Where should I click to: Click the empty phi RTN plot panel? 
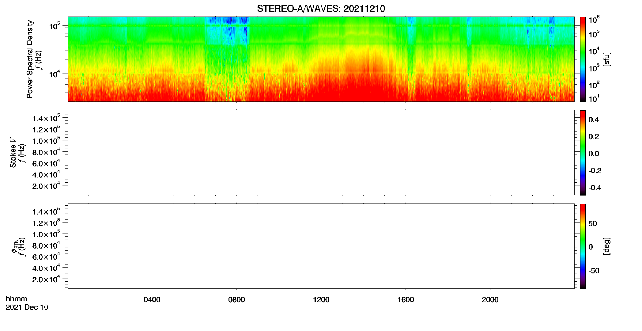click(x=321, y=246)
